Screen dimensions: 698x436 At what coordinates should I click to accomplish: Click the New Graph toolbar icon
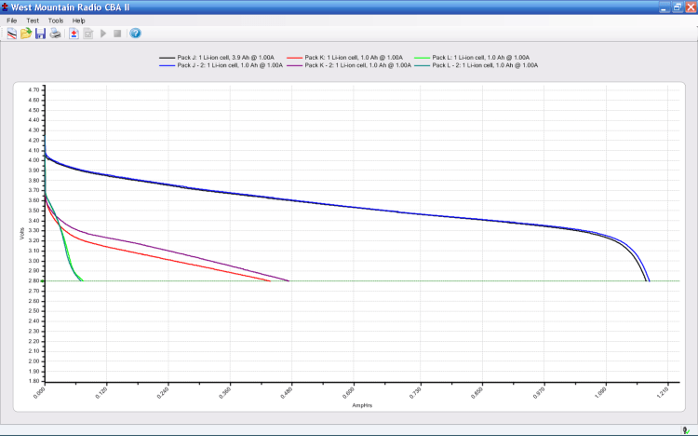pyautogui.click(x=11, y=34)
